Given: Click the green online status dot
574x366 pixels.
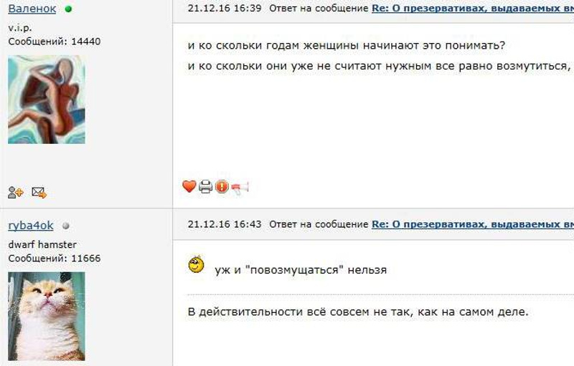Looking at the screenshot, I should click(68, 9).
